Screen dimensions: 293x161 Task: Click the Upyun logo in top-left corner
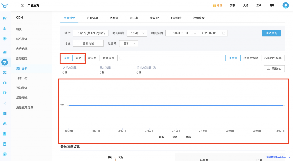pos(5,5)
